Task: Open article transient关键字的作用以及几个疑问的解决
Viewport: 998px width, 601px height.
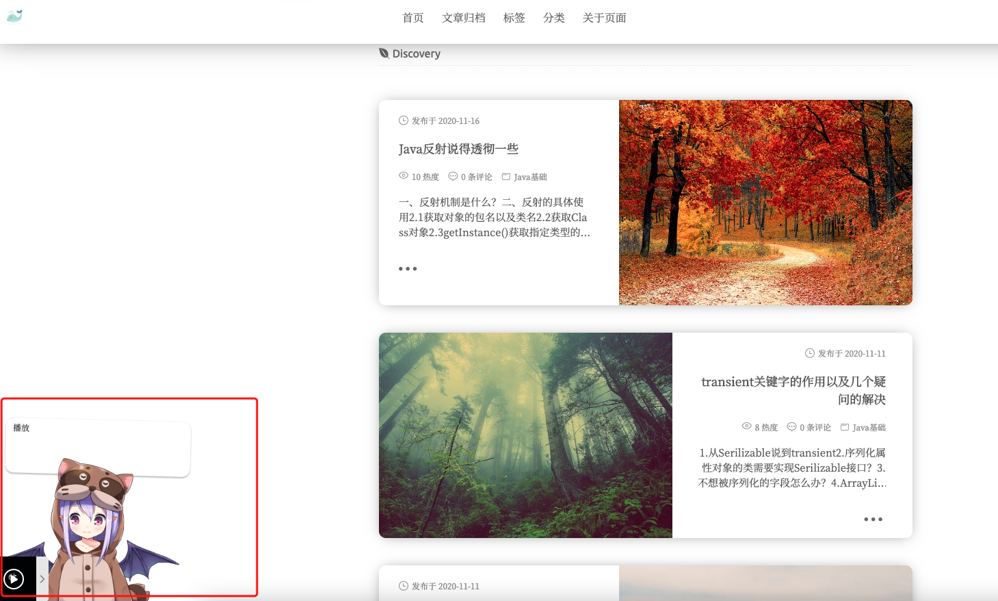Action: point(793,390)
